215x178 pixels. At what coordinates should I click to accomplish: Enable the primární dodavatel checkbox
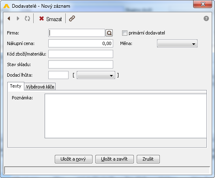(x=125, y=33)
